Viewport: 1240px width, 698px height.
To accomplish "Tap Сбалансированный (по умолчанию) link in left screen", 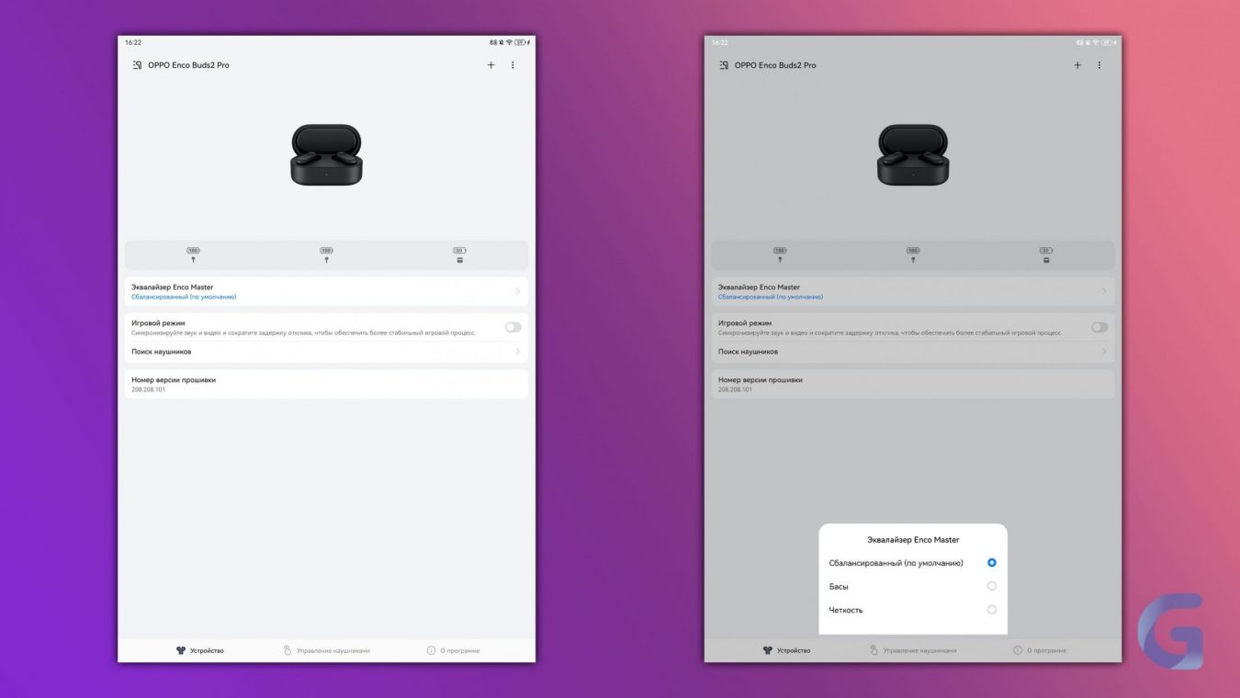I will pyautogui.click(x=184, y=297).
